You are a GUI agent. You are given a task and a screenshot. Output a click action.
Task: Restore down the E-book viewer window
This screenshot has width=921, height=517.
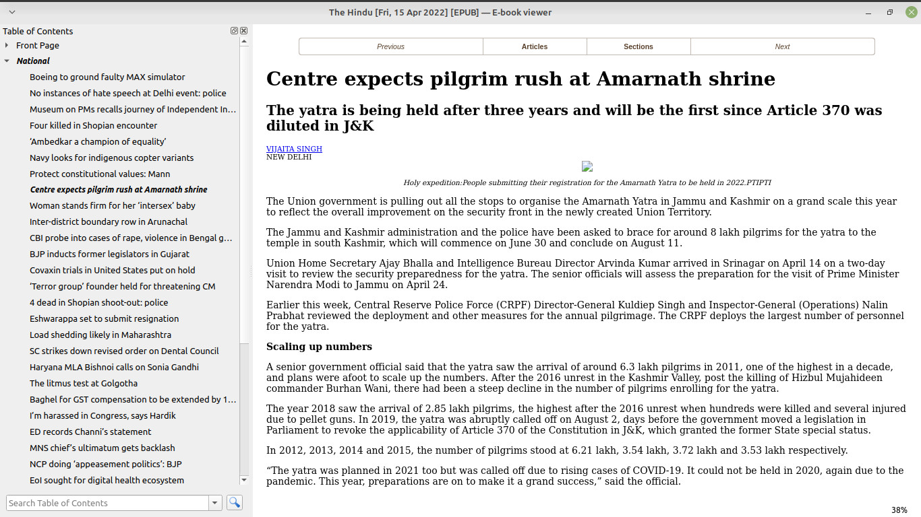pos(890,12)
